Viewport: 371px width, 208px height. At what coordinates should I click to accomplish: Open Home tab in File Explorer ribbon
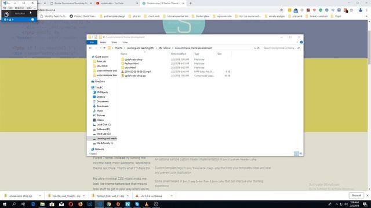pyautogui.click(x=103, y=42)
